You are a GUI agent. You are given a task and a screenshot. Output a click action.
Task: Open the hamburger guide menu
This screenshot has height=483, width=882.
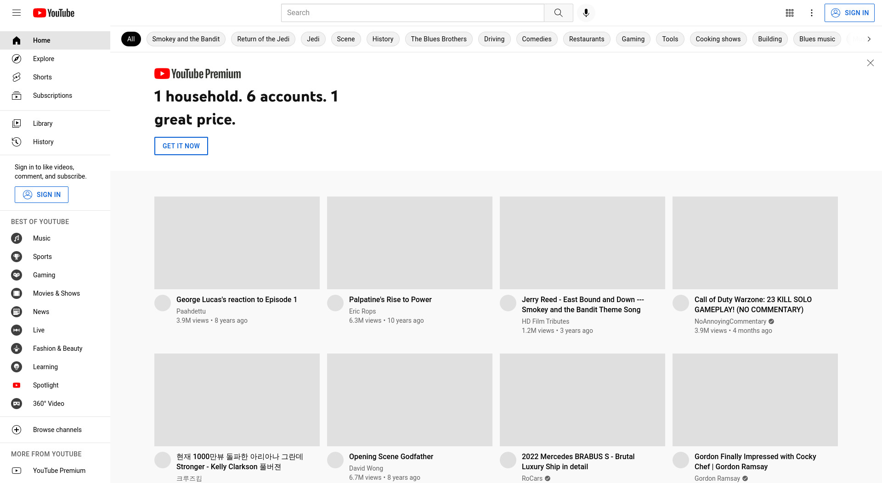pyautogui.click(x=17, y=13)
